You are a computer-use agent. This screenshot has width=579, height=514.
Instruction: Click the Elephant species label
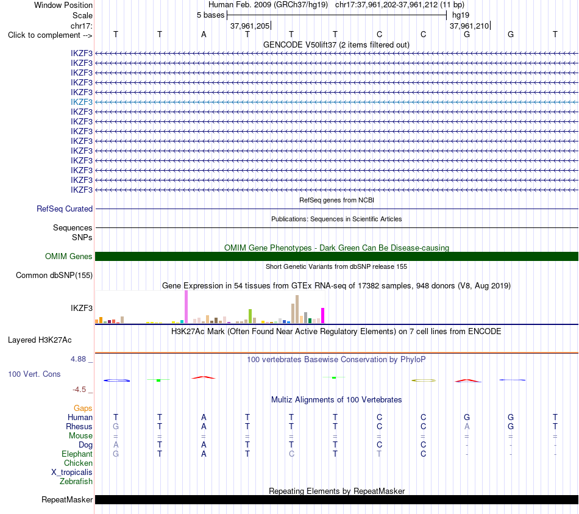pyautogui.click(x=77, y=454)
